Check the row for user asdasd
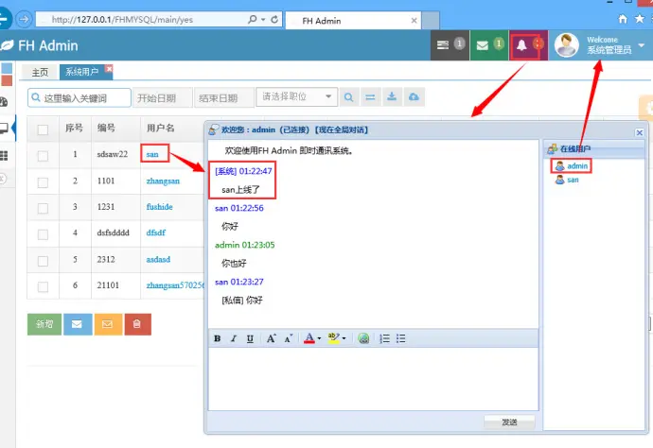 (43, 261)
